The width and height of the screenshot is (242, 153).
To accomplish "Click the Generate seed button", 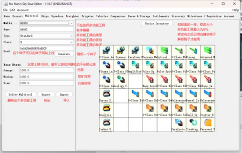I will [x=64, y=54].
